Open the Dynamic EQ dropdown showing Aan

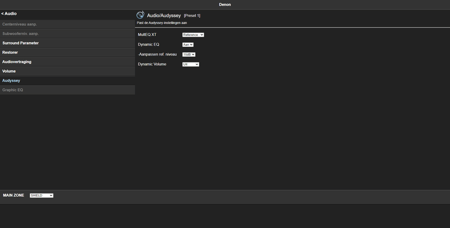point(188,45)
